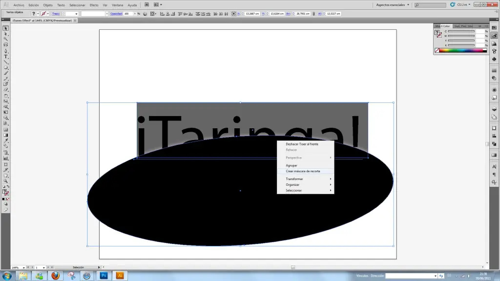
Task: Open the Brushes panel icon
Action: pos(494,51)
